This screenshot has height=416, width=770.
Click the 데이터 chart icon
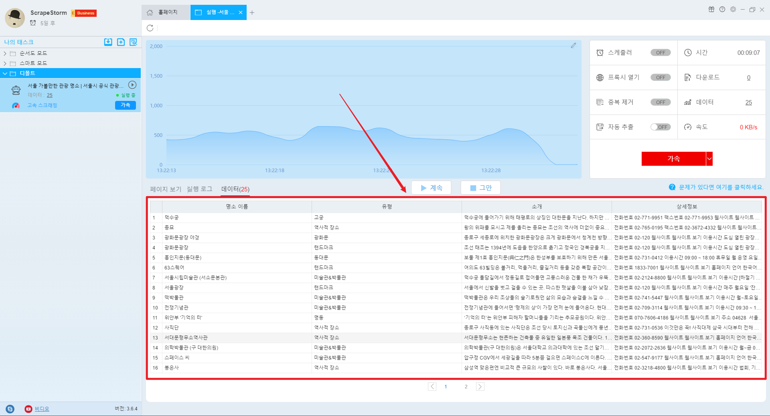click(x=688, y=102)
